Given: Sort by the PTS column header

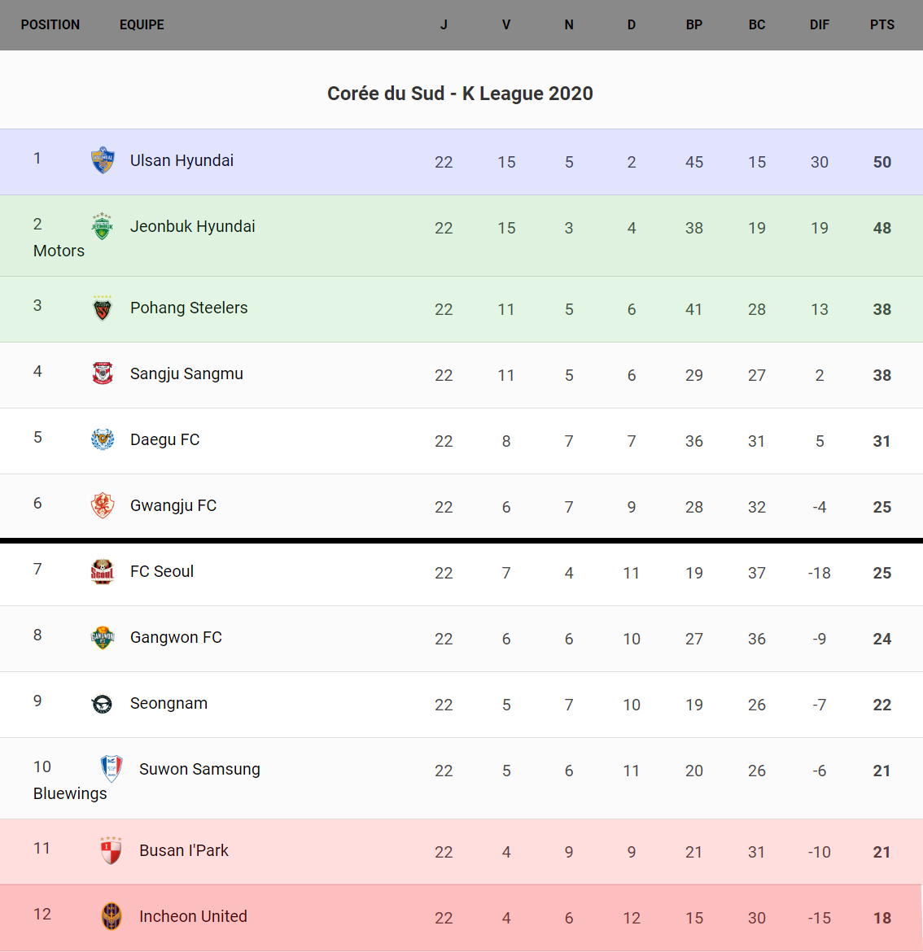Looking at the screenshot, I should 881,24.
